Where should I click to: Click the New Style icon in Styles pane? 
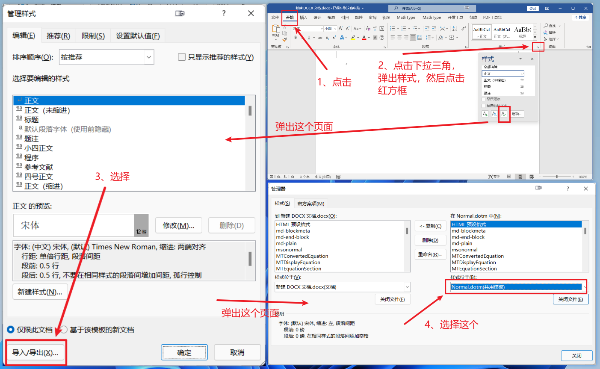(x=485, y=114)
